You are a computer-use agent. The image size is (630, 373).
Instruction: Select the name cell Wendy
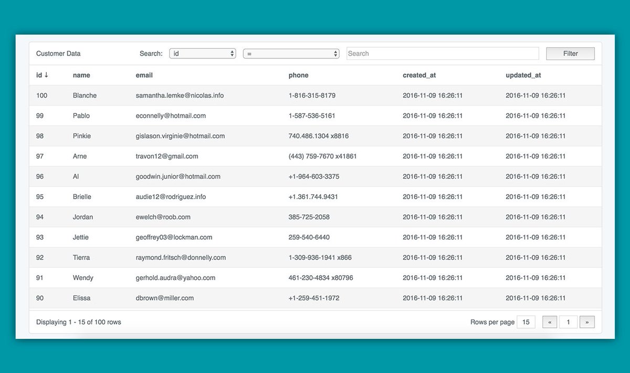83,278
